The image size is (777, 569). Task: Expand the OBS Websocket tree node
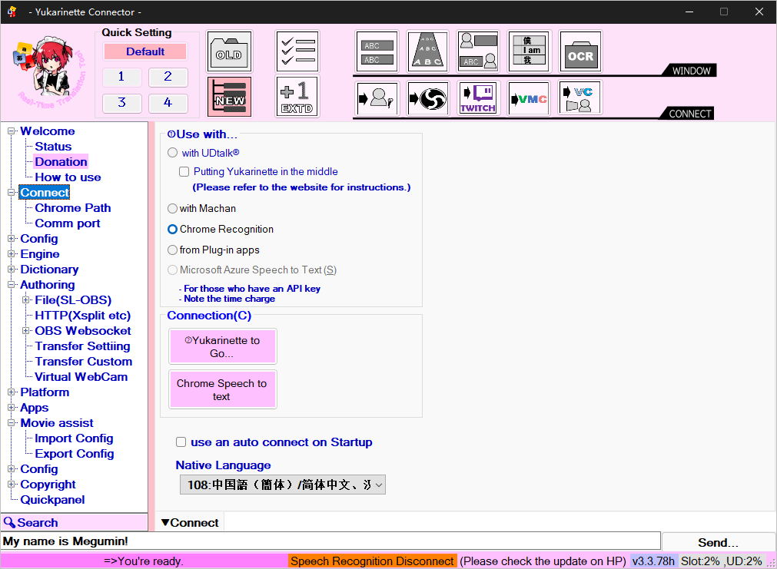(x=26, y=331)
